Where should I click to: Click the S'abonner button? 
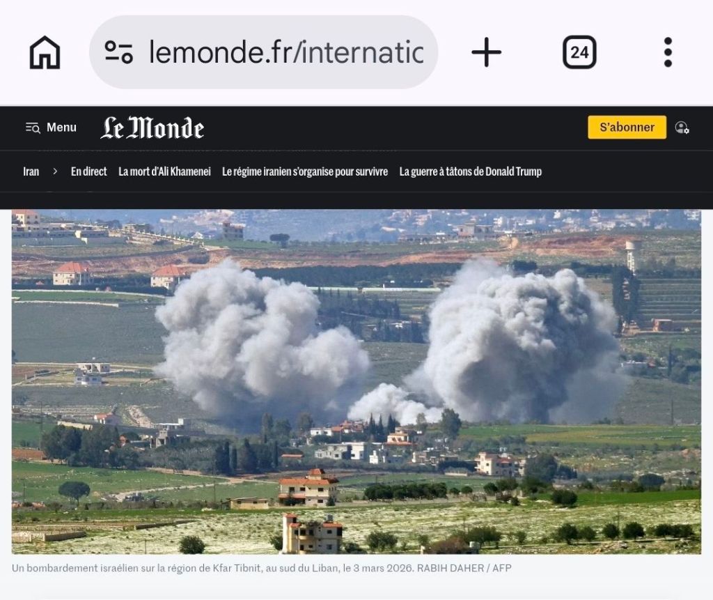coord(627,127)
